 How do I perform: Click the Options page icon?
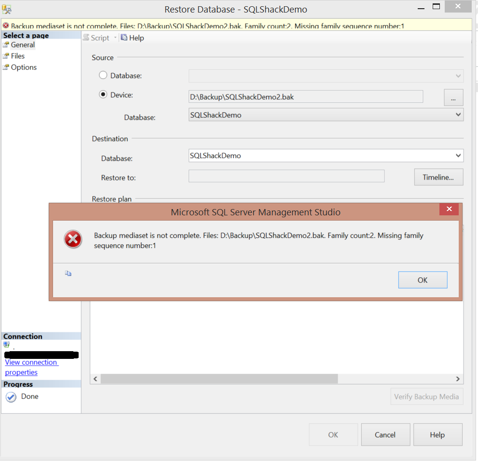point(6,67)
